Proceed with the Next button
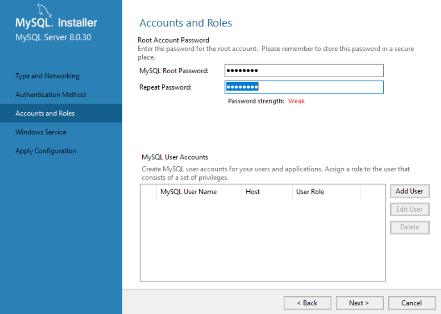This screenshot has height=314, width=441. pyautogui.click(x=360, y=303)
